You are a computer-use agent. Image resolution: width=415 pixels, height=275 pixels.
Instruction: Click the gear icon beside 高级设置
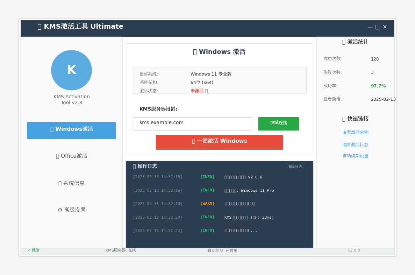point(59,210)
